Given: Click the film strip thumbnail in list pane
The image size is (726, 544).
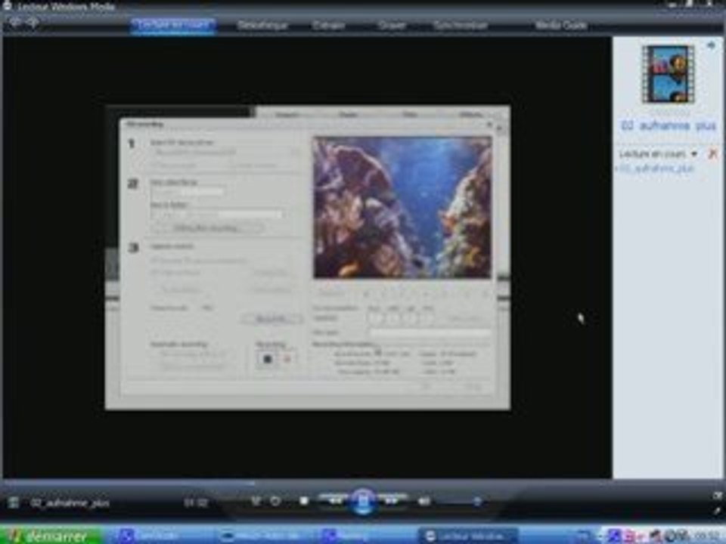Looking at the screenshot, I should (668, 74).
